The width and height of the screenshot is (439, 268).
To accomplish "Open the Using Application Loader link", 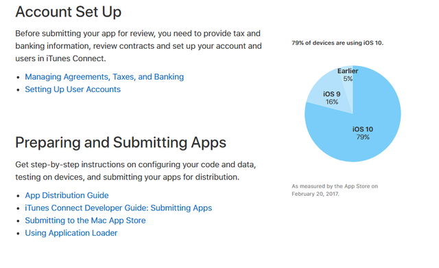I will pos(71,233).
